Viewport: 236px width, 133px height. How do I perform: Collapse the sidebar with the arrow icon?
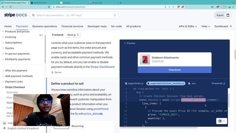tap(41, 35)
